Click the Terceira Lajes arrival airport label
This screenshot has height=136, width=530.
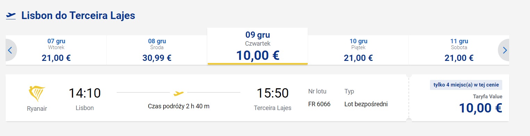click(x=273, y=108)
